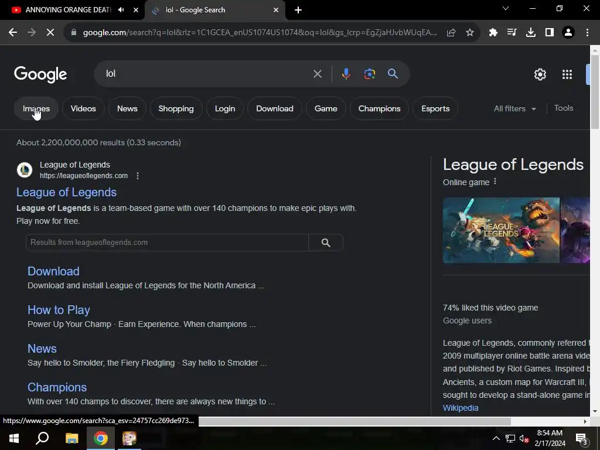Open more options beside Online game
This screenshot has width=600, height=450.
[495, 182]
